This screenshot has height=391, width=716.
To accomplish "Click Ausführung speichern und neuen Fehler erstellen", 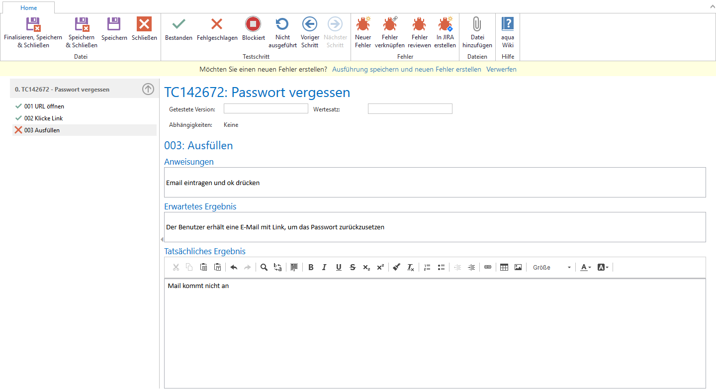I will click(x=406, y=69).
